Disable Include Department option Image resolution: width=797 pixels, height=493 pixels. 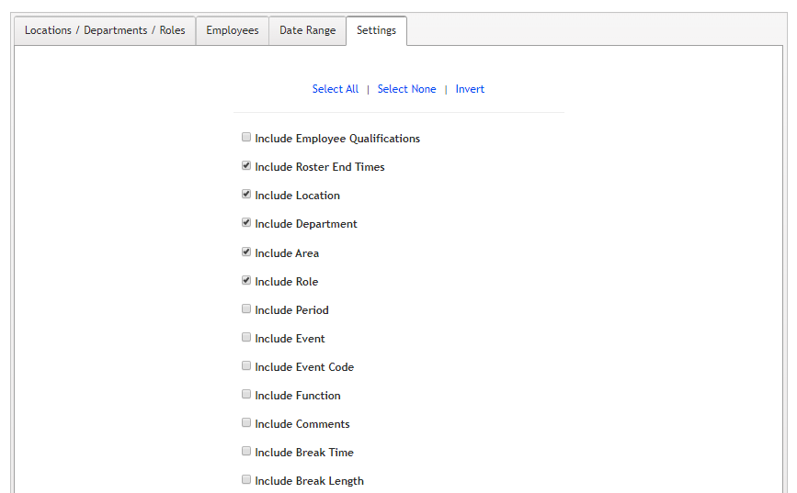246,222
